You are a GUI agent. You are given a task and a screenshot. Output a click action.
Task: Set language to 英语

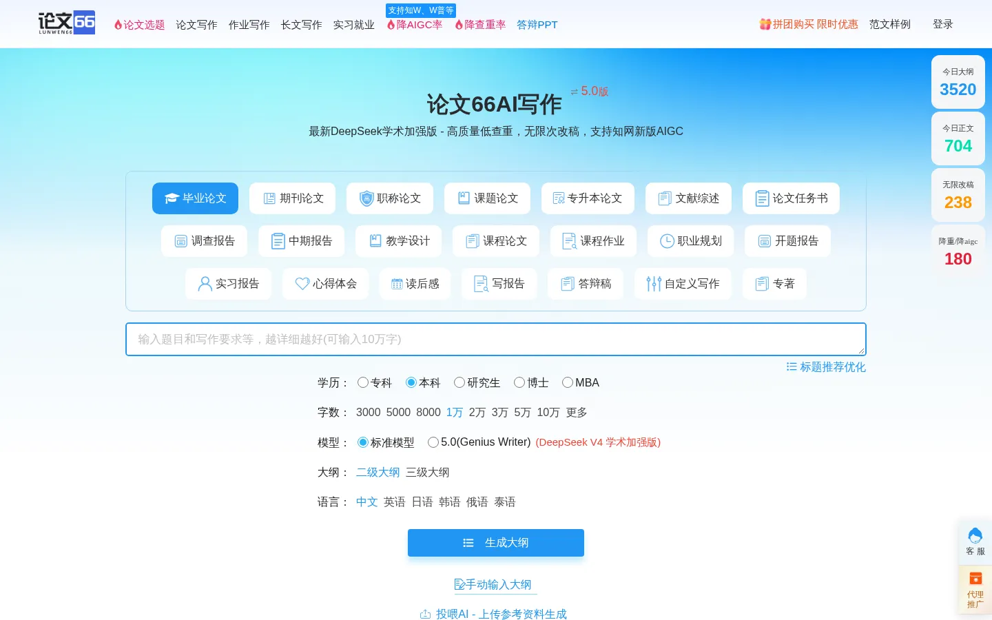pyautogui.click(x=395, y=502)
